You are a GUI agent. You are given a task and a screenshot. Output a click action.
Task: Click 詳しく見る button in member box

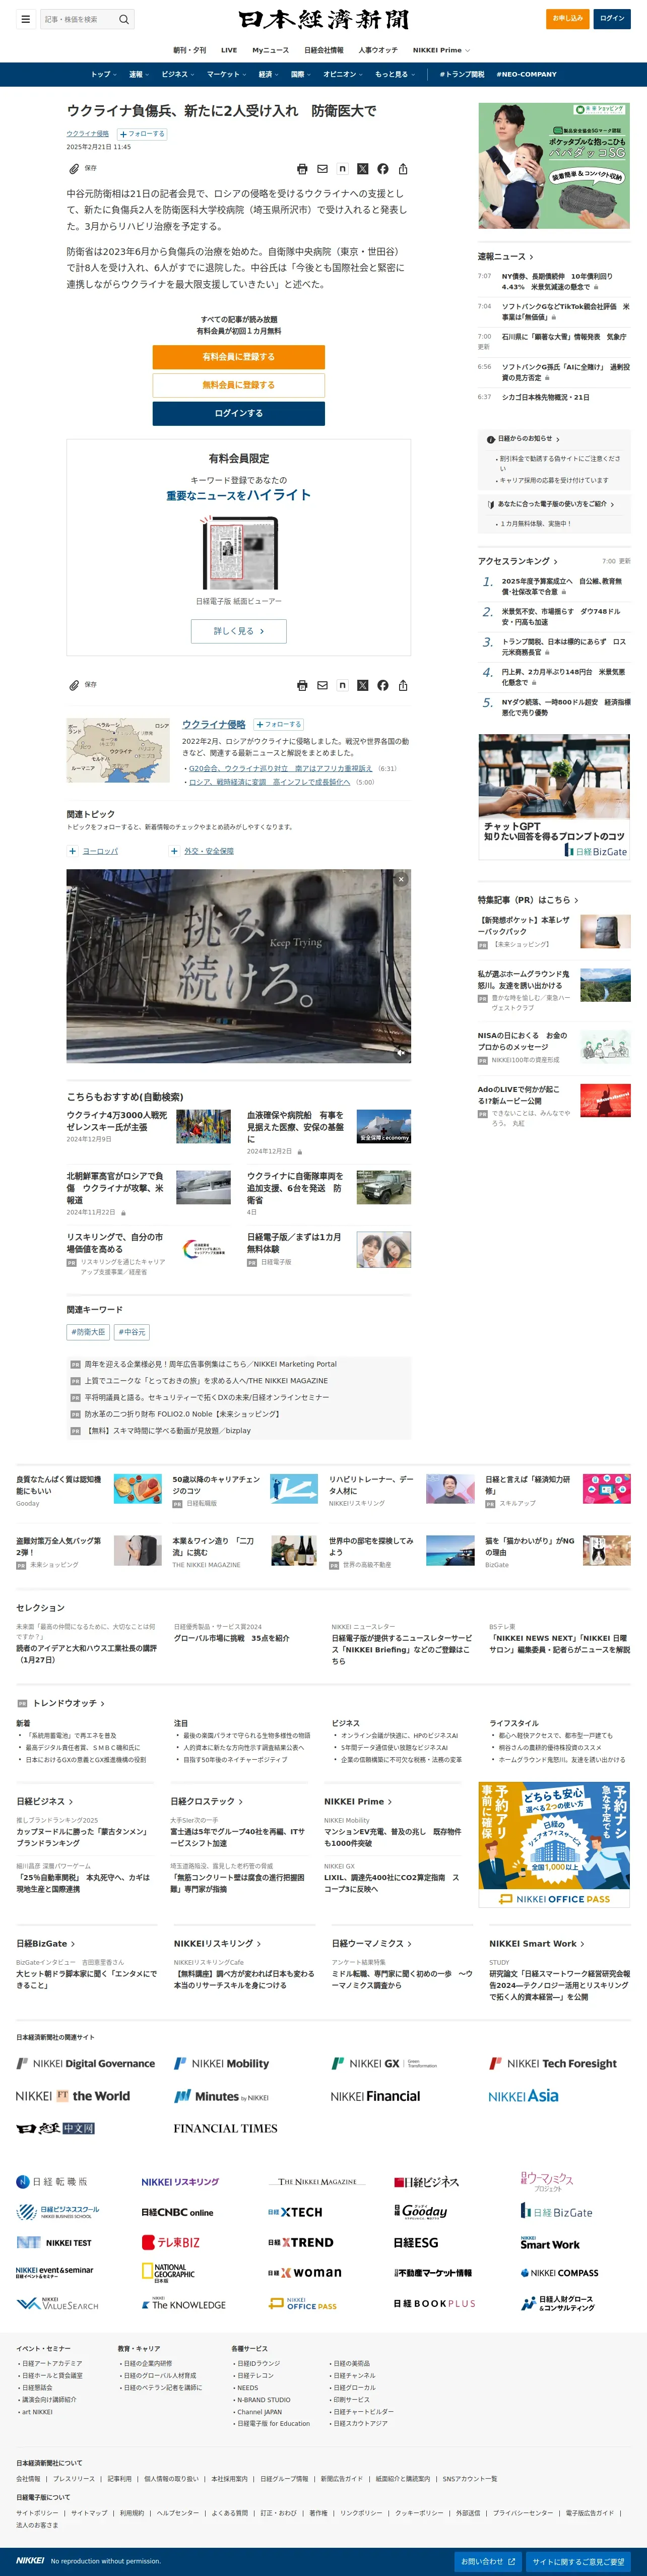tap(238, 631)
